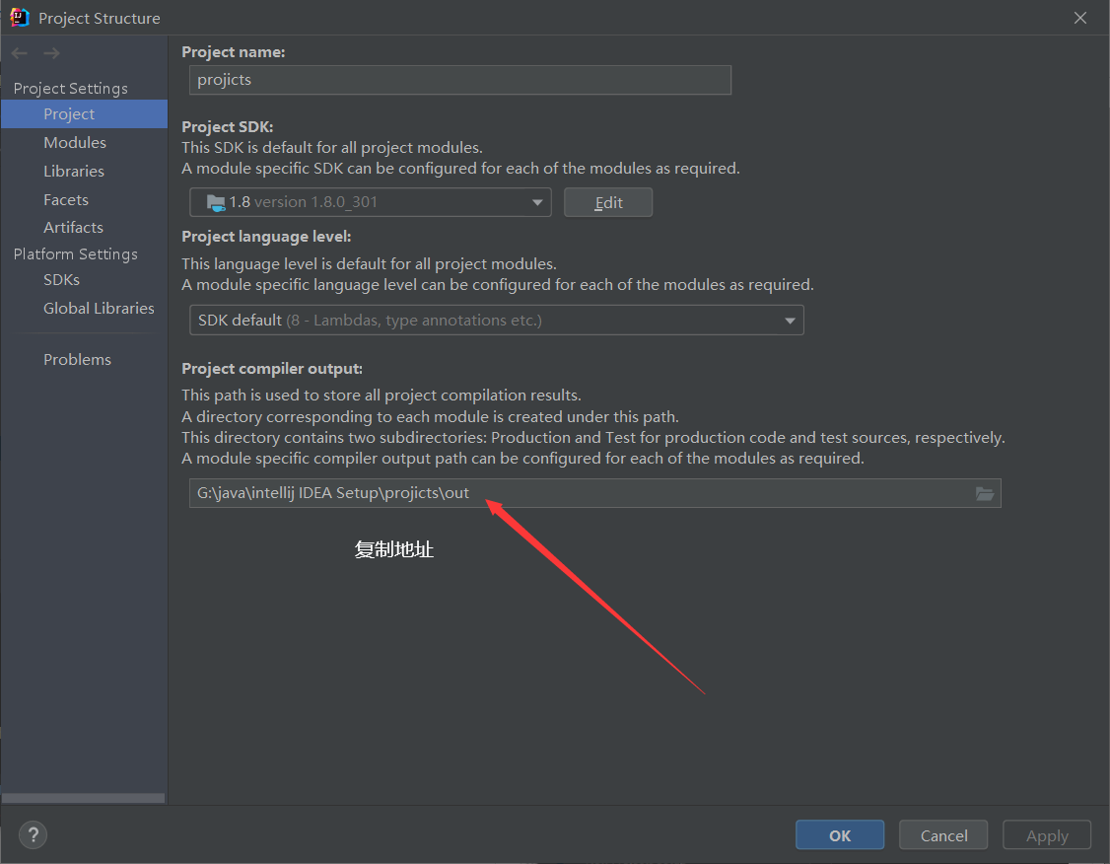Expand the Project language level dropdown
This screenshot has height=864, width=1110.
[x=496, y=321]
